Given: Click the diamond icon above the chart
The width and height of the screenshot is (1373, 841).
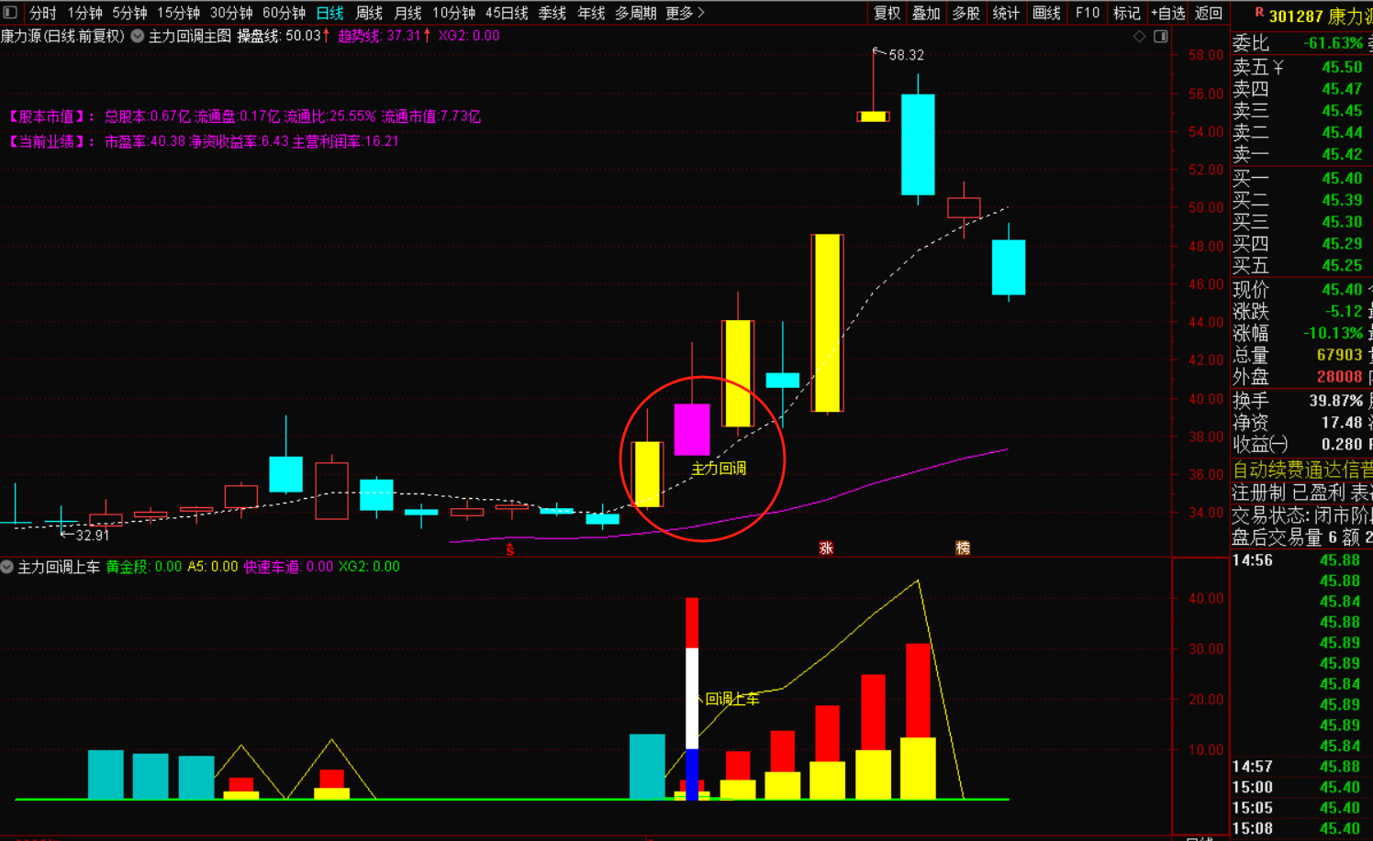Looking at the screenshot, I should [1139, 36].
